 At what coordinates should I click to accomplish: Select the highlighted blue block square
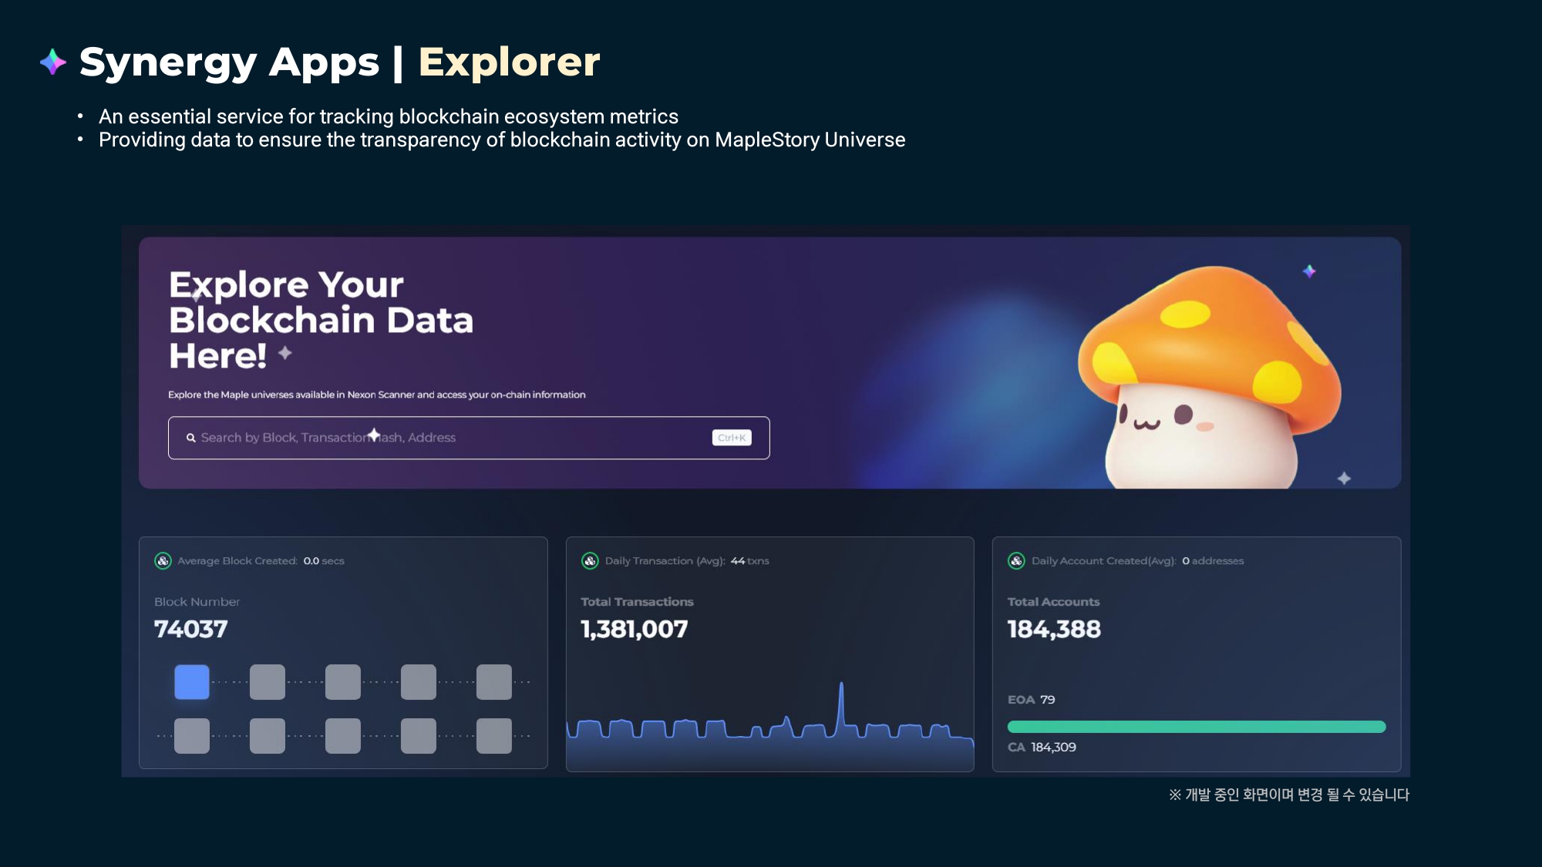[192, 682]
